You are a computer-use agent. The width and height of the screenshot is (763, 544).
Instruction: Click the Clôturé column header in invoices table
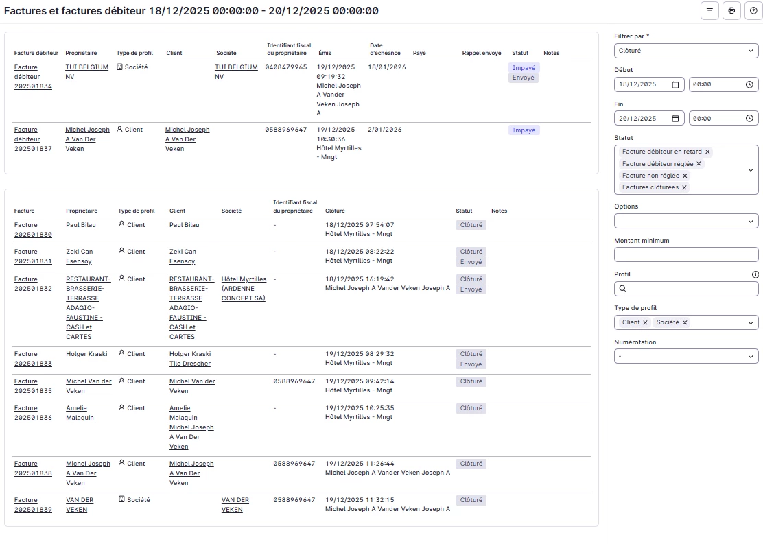pos(335,211)
